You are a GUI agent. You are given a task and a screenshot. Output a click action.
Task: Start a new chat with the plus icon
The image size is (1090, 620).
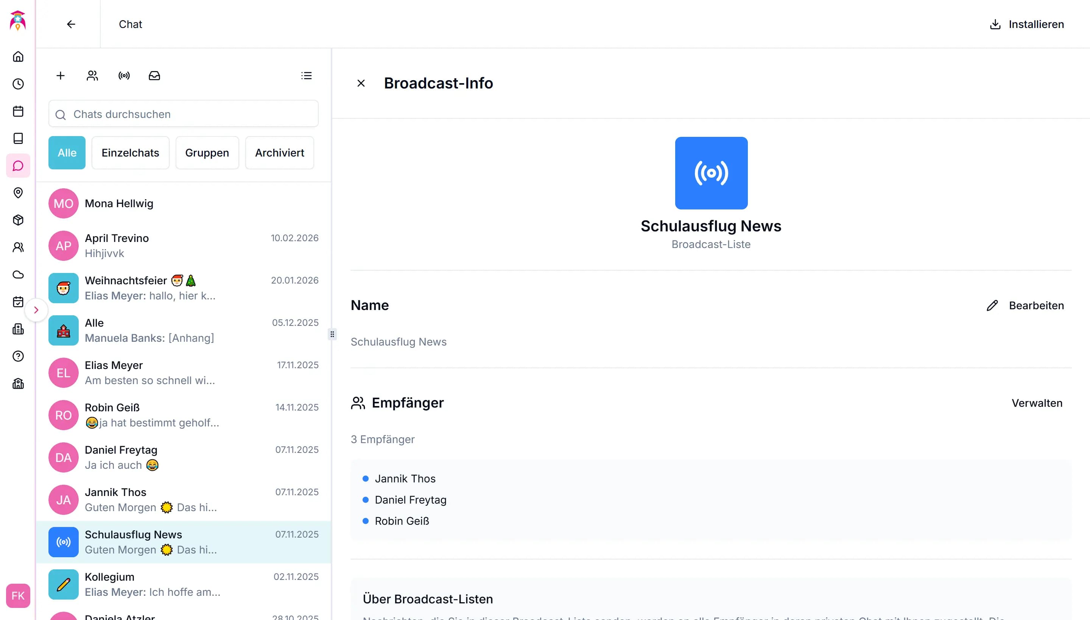(61, 76)
